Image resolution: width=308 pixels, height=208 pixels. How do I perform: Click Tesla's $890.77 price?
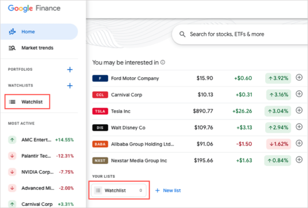203,111
